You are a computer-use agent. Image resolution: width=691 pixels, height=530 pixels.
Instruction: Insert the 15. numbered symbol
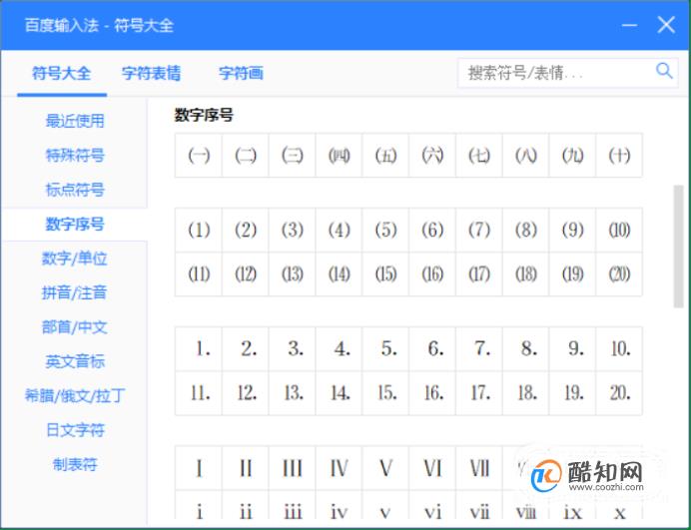tap(385, 393)
